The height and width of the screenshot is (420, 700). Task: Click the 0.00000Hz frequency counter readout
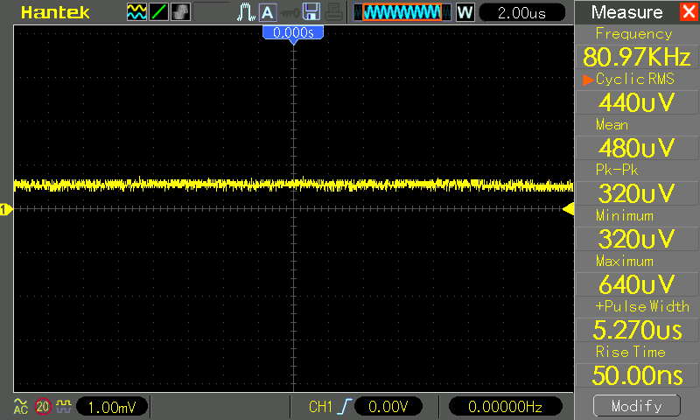click(505, 407)
